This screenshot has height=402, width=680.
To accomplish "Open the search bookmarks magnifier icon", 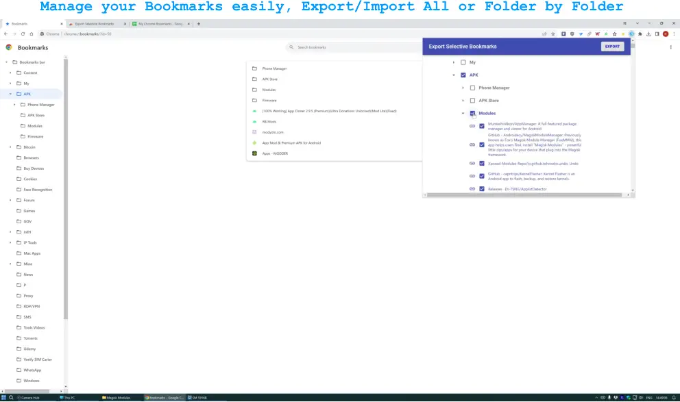I will click(x=291, y=47).
